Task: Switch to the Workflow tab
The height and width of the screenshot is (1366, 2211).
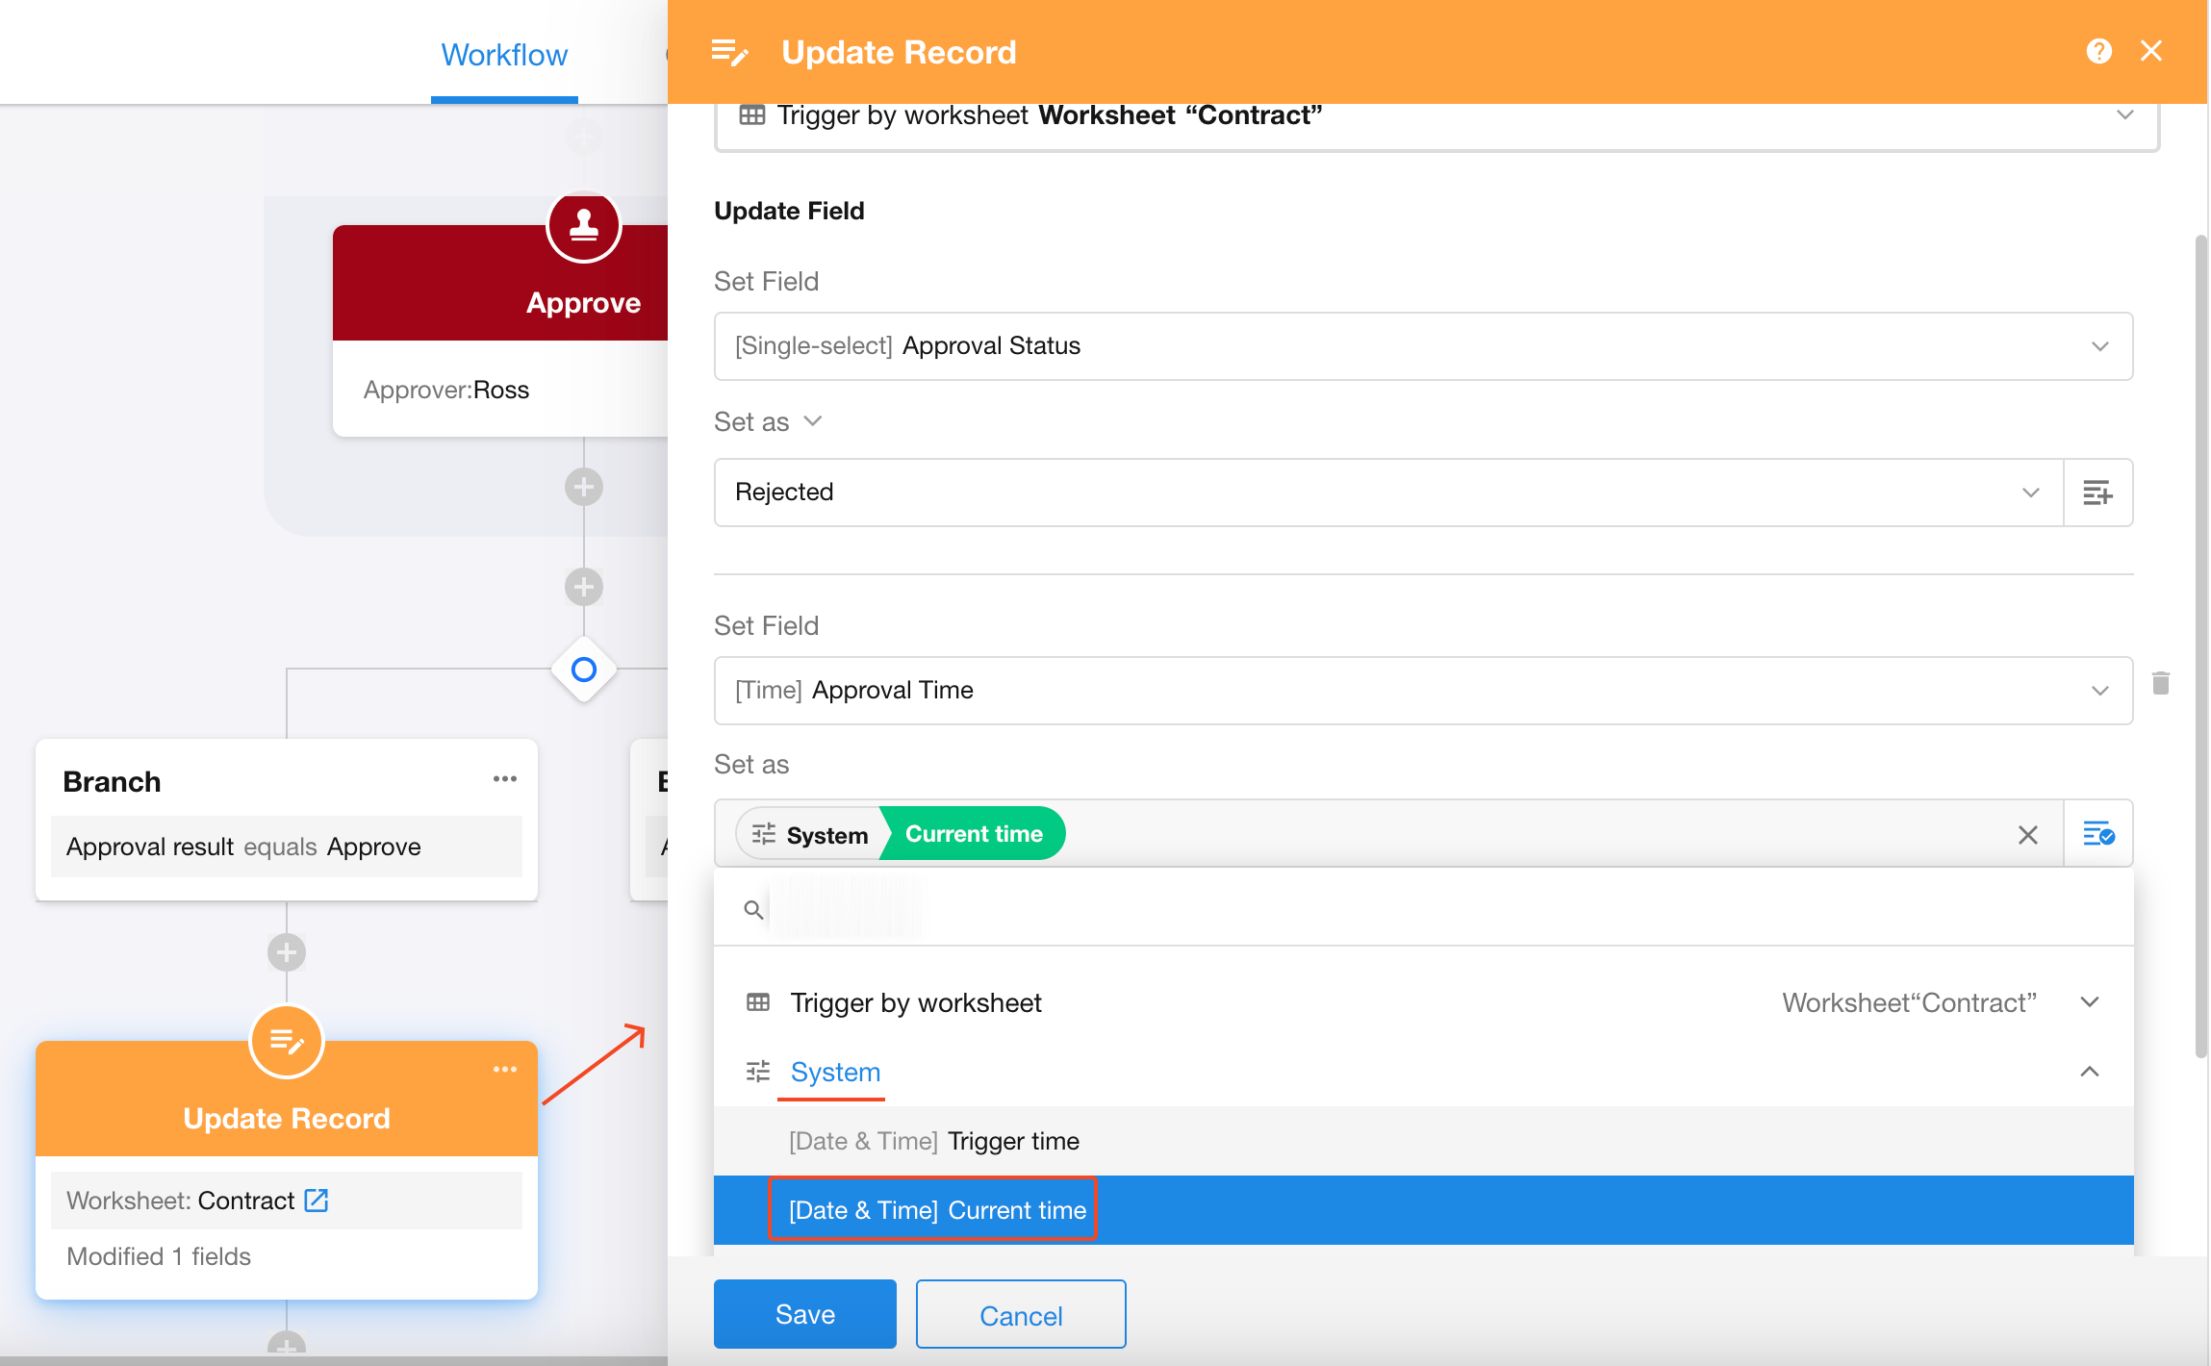Action: point(504,55)
